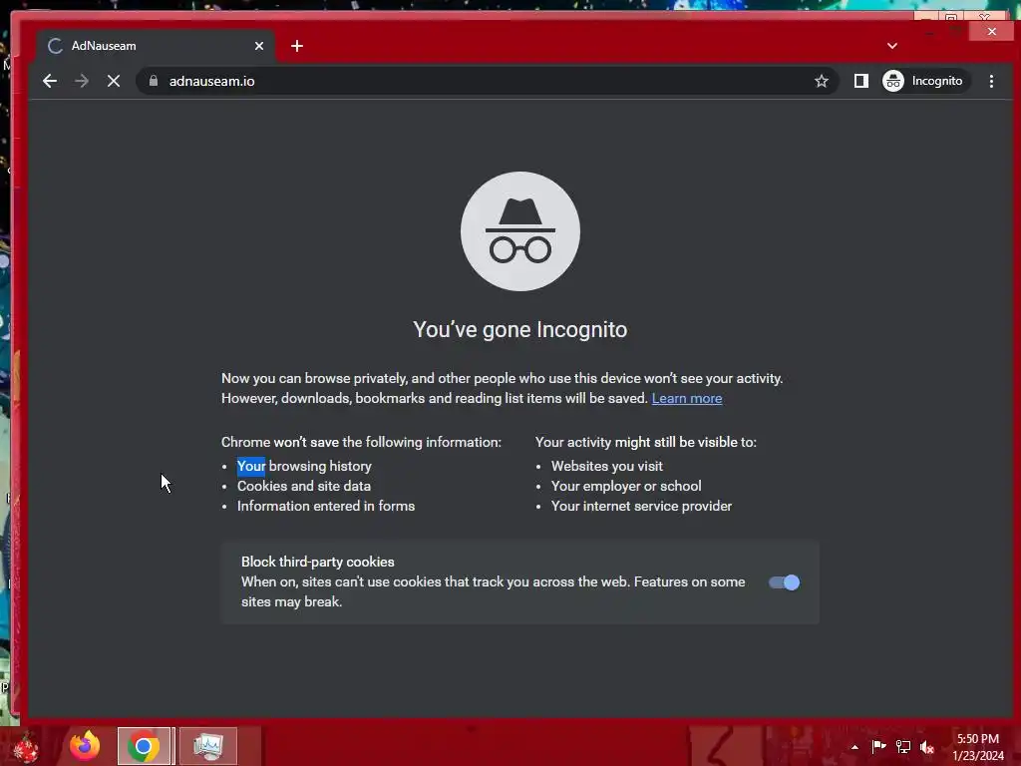Screen dimensions: 1021x766
Task: Stop loading the adnauseam.io page
Action: (114, 81)
